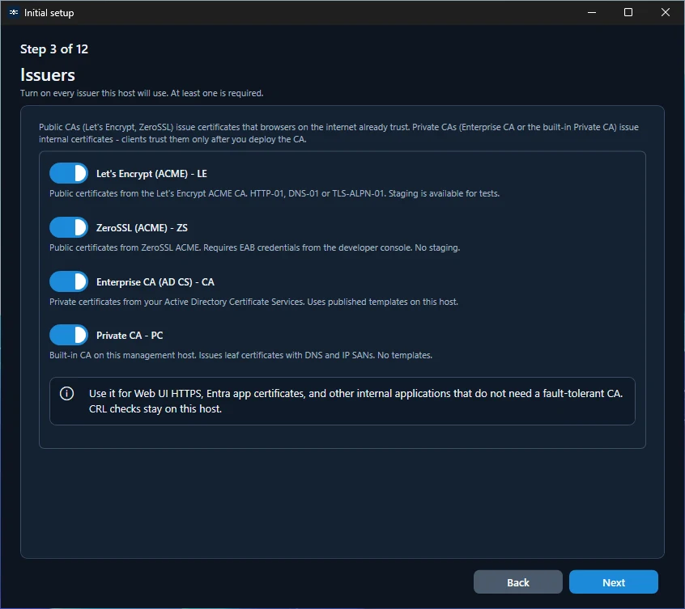Maximize the Initial setup window
This screenshot has width=685, height=609.
point(628,12)
